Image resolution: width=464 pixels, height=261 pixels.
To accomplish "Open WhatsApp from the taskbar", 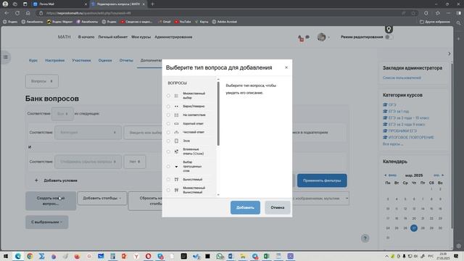I will [x=220, y=256].
